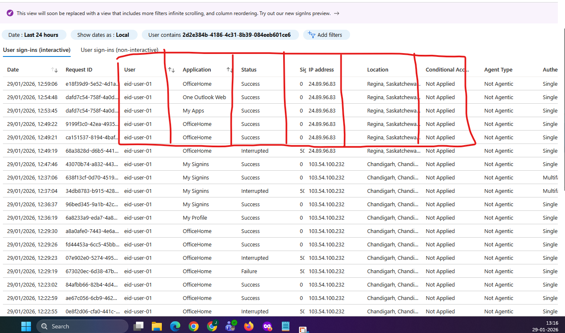
Task: Open Microsoft Teams from the taskbar
Action: click(230, 326)
